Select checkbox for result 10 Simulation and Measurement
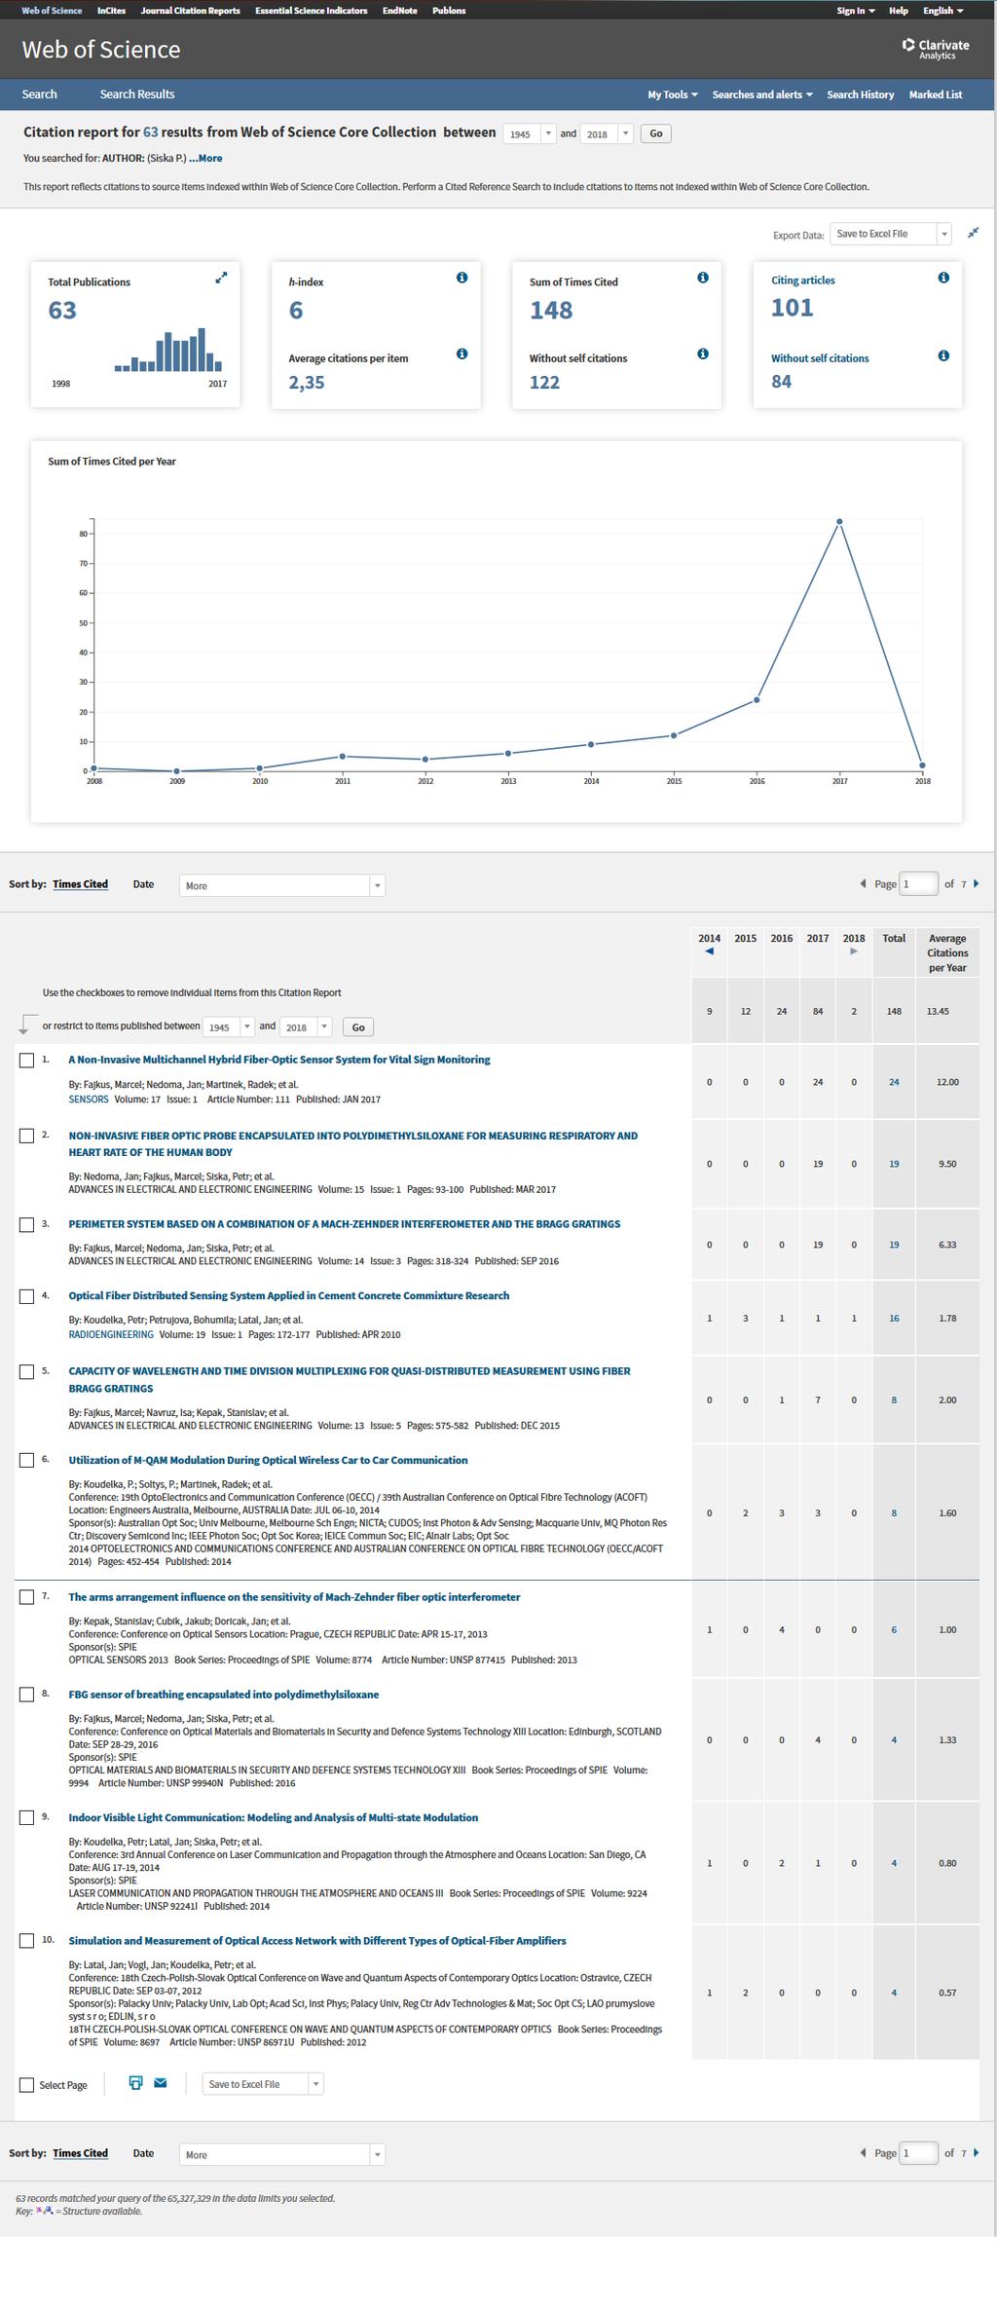Screen dimensions: 997x2313 [27, 1940]
